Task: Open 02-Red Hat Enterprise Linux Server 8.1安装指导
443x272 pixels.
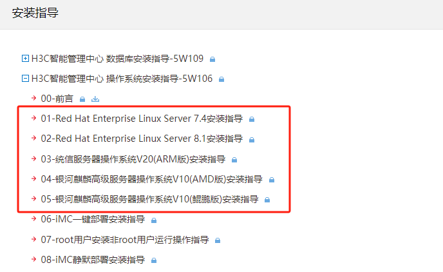Action: [142, 139]
